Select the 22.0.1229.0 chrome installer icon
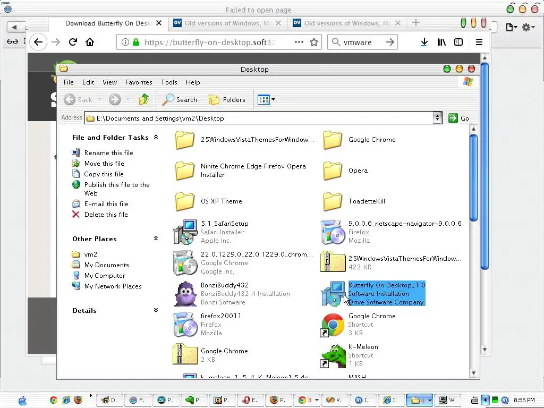This screenshot has width=544, height=408. pos(185,262)
